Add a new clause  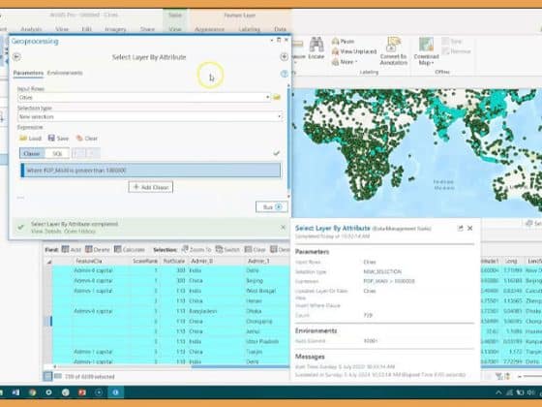(151, 187)
